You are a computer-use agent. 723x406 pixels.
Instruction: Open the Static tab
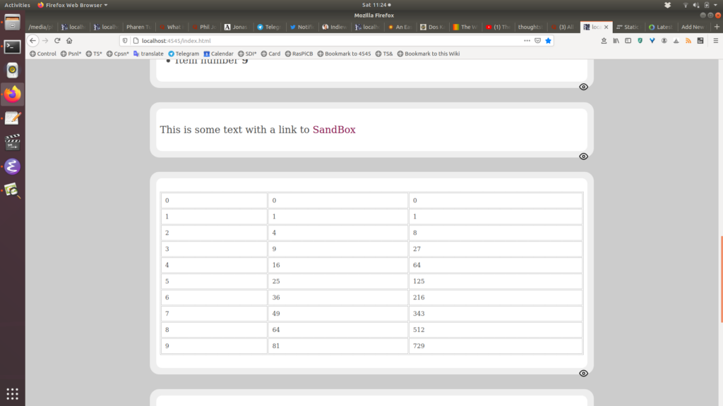pos(628,27)
